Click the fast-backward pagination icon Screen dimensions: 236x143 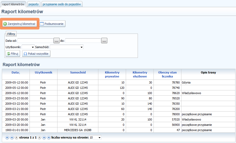tap(12, 137)
